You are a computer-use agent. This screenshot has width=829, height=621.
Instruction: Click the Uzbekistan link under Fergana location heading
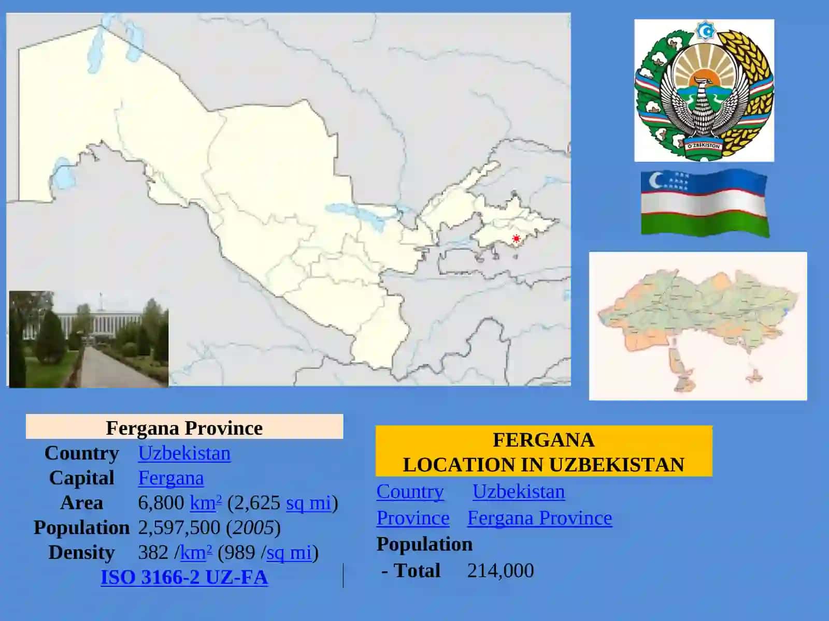tap(519, 492)
